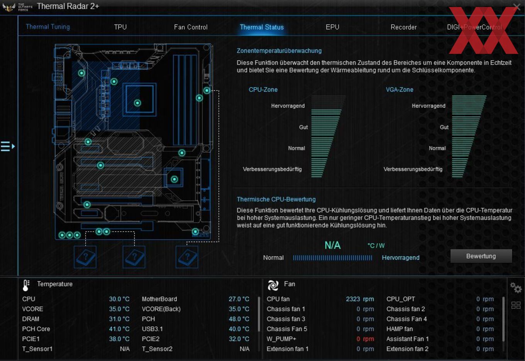Click the CPU-Zone rating gauge
This screenshot has height=361, width=525.
point(328,137)
